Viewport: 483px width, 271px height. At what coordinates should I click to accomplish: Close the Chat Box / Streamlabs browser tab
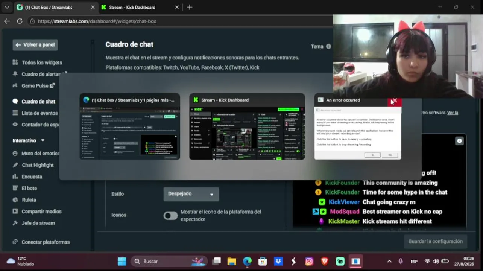[x=93, y=7]
